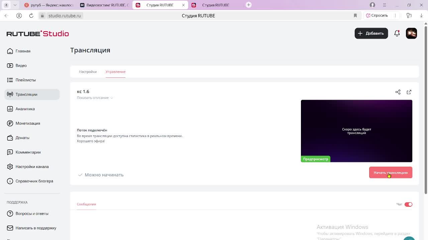Reload the page with refresh icon
Viewport: 428px width, 240px height.
coord(31,16)
